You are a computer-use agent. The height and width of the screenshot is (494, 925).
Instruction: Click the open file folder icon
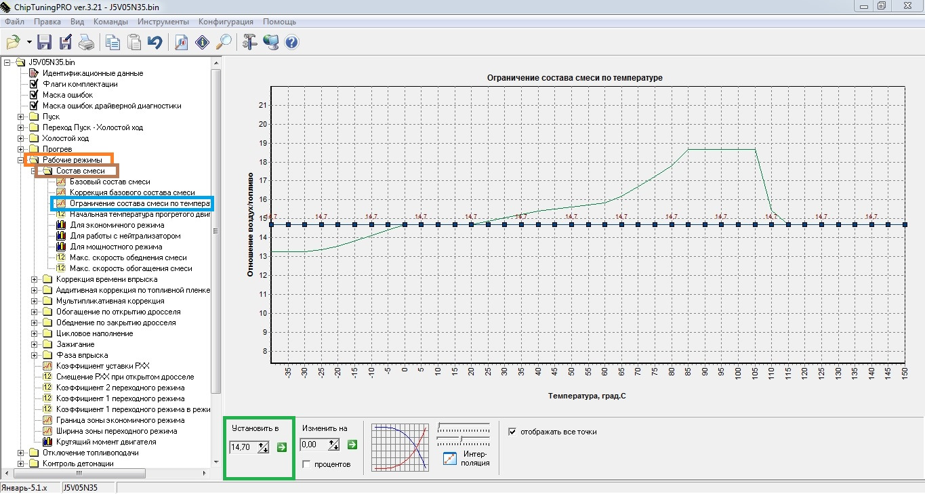[13, 43]
